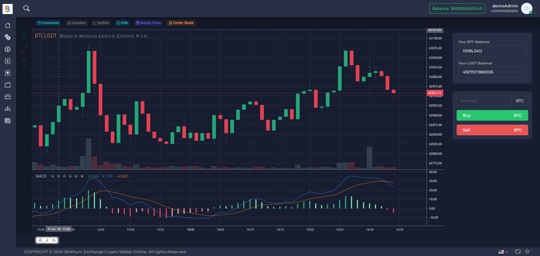
Task: Select the measure range chart tool
Action: pos(24,62)
